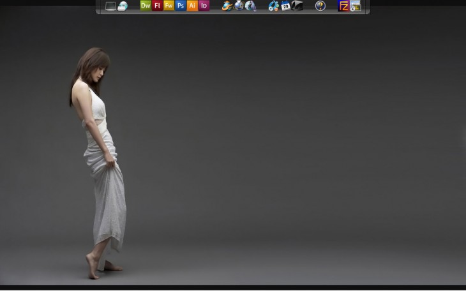This screenshot has width=466, height=291.
Task: Launch the orange-and-blue swirl browser icon
Action: pos(227,6)
